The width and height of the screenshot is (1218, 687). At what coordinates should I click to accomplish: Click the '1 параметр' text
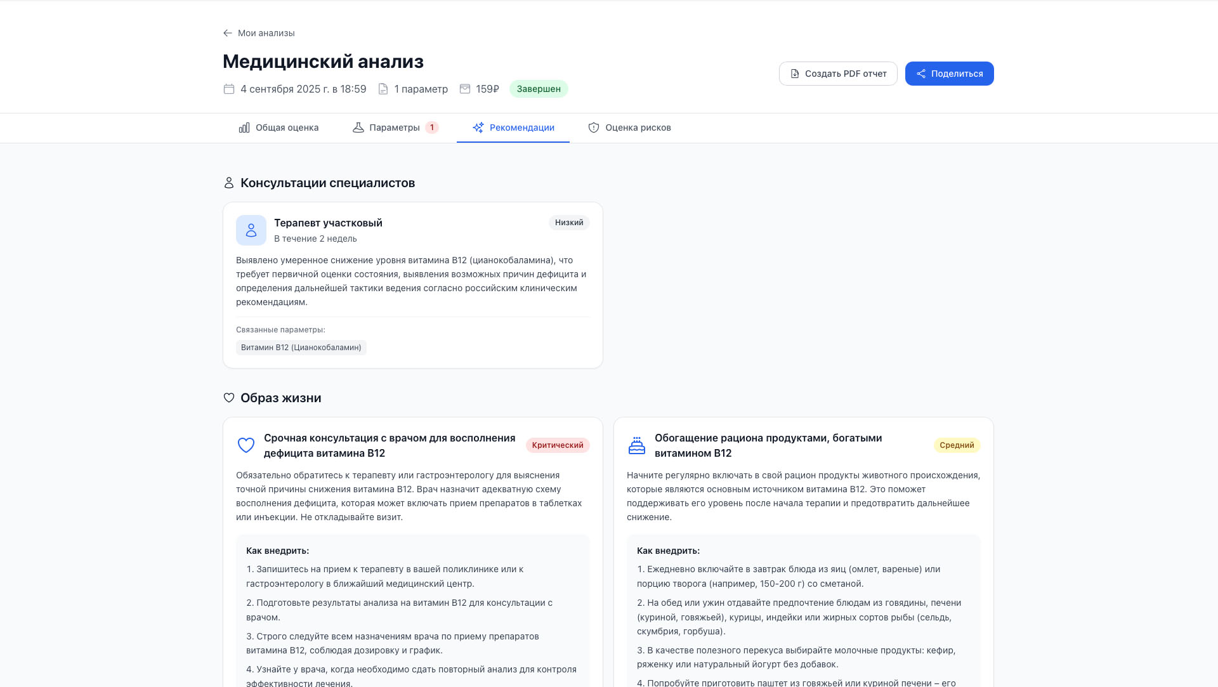click(421, 89)
